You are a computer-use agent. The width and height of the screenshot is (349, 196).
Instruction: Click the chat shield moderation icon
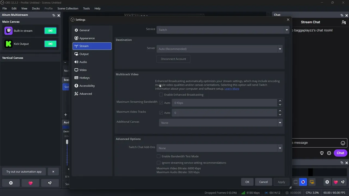pos(322,153)
